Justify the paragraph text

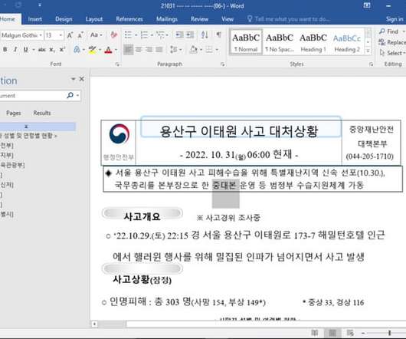coord(159,49)
